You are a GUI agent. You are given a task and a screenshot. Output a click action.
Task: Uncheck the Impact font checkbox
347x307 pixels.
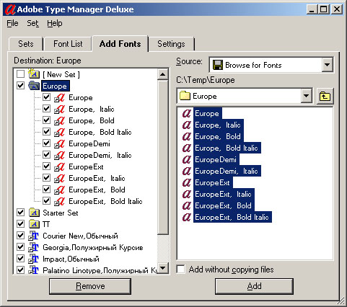[x=21, y=259]
